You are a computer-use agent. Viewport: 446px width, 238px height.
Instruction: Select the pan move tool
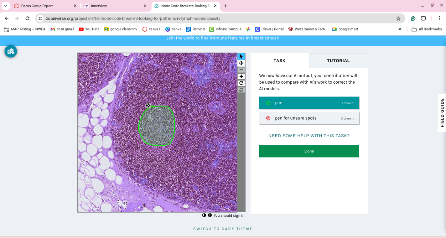pos(241,63)
